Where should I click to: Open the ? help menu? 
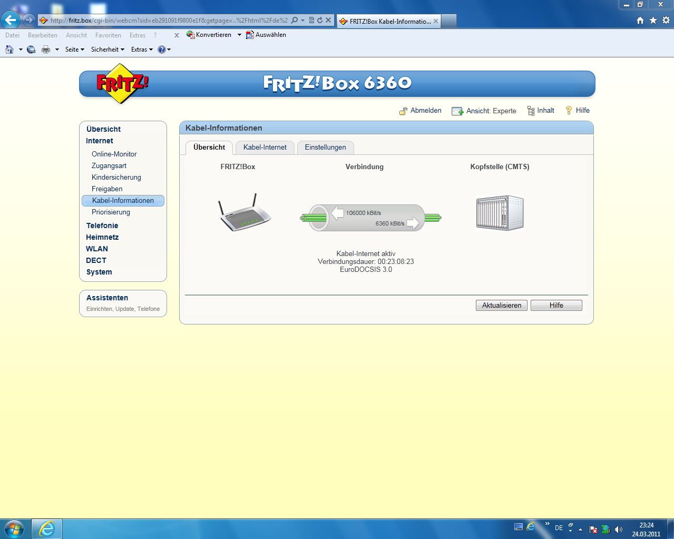155,35
